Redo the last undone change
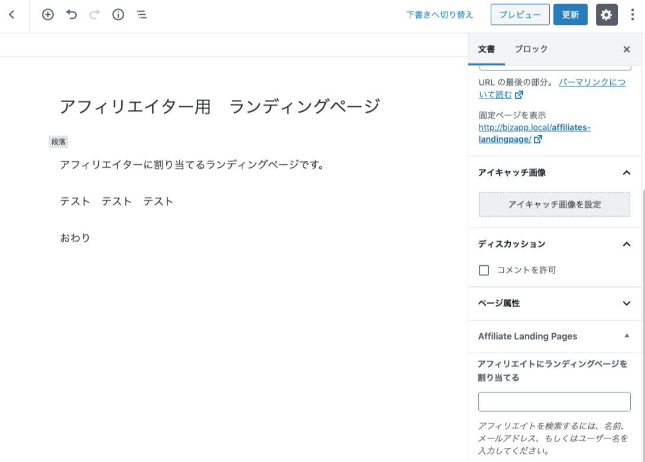The height and width of the screenshot is (462, 645). coord(95,15)
